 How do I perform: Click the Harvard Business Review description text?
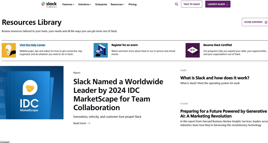click(x=224, y=123)
